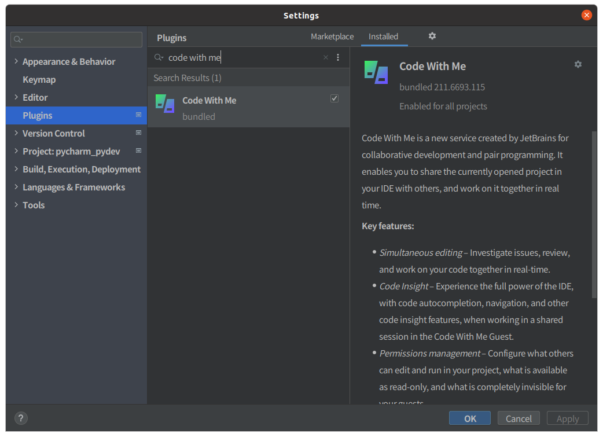Clear the plugin search text
Viewport: 603px width, 437px height.
325,57
